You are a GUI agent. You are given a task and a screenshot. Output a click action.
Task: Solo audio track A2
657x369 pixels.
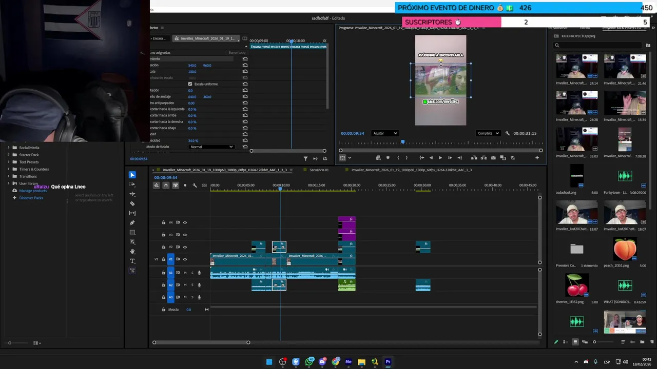point(192,285)
